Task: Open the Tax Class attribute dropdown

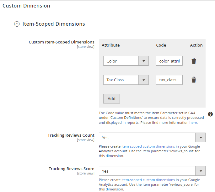Action: 126,80
